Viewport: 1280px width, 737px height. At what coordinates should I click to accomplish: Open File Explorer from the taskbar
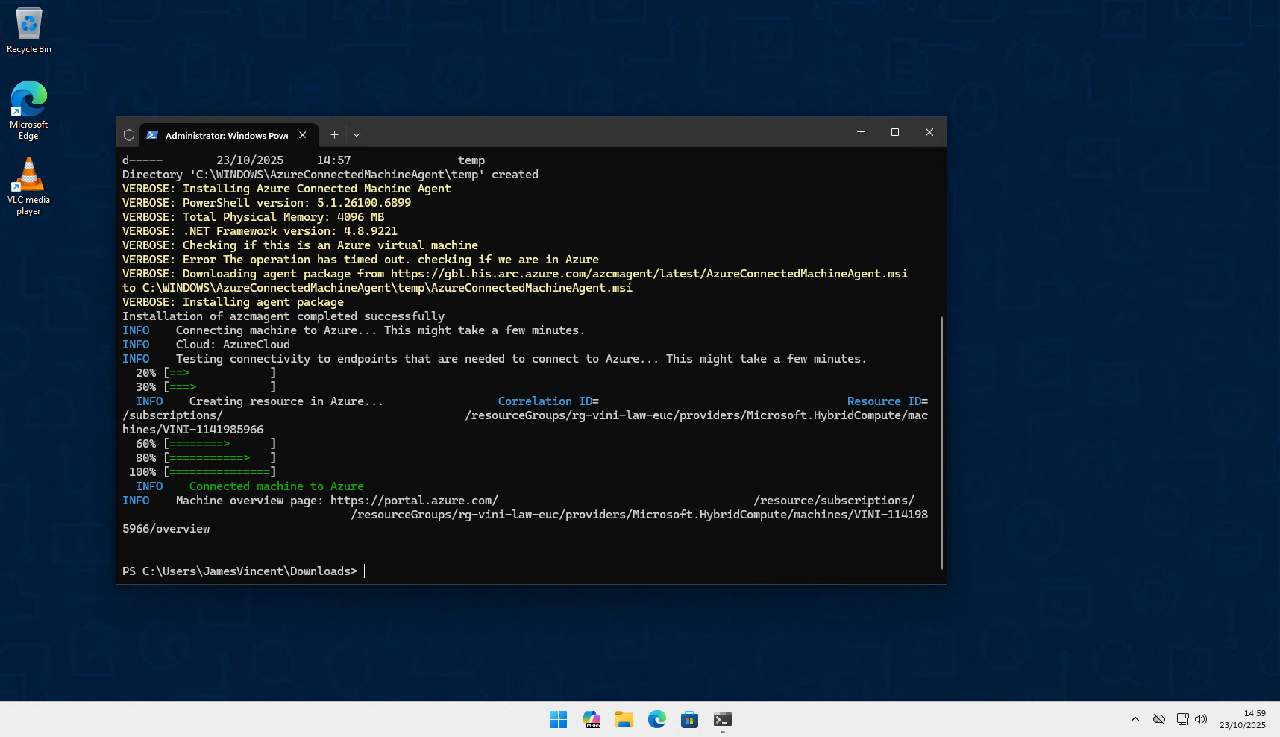[624, 719]
